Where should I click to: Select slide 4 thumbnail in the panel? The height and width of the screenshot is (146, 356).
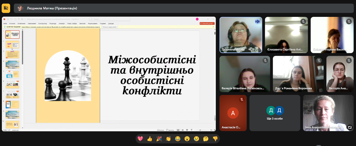(x=12, y=65)
